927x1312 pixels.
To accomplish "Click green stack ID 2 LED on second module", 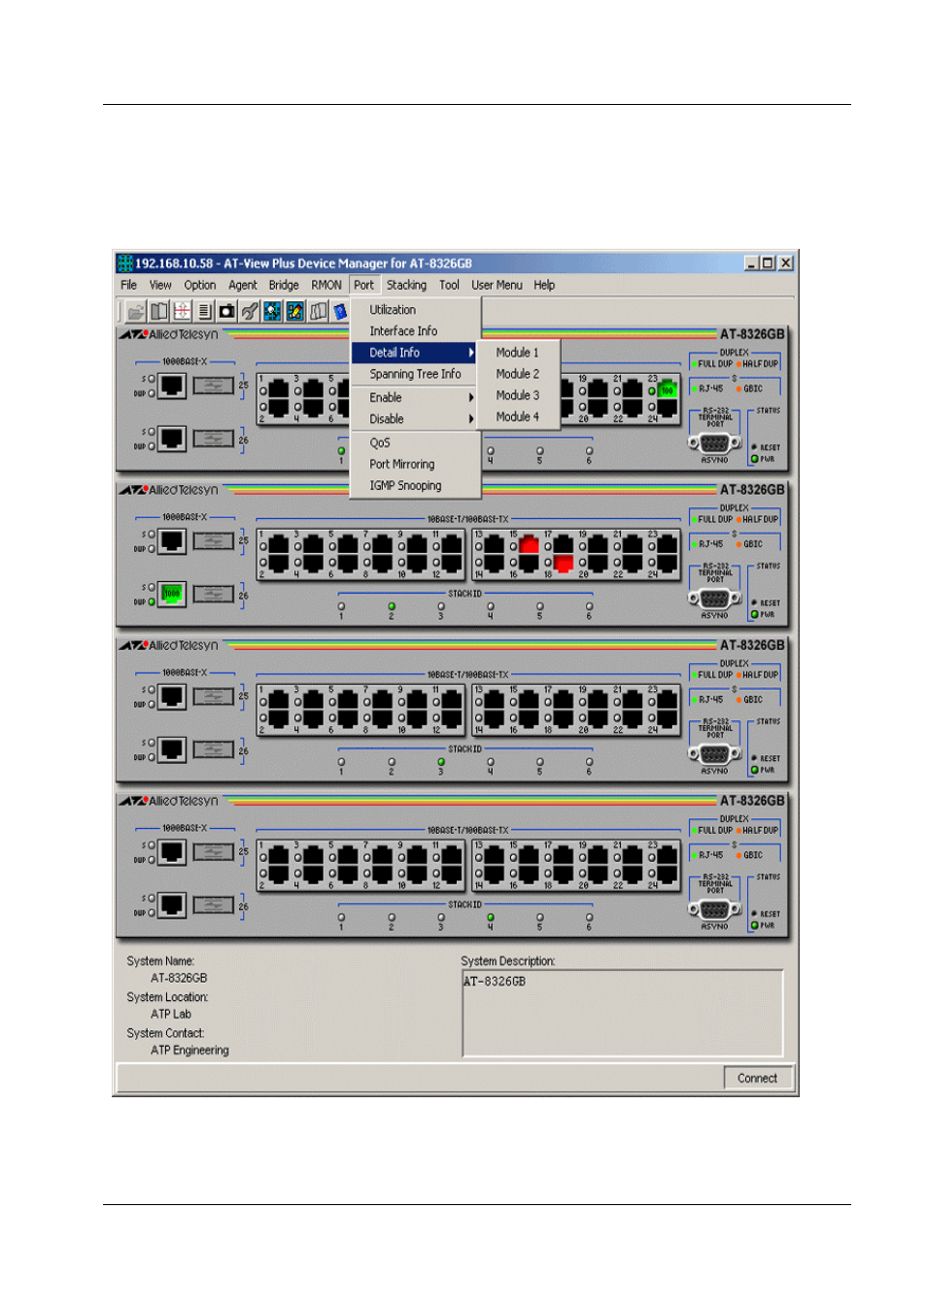I will 392,606.
